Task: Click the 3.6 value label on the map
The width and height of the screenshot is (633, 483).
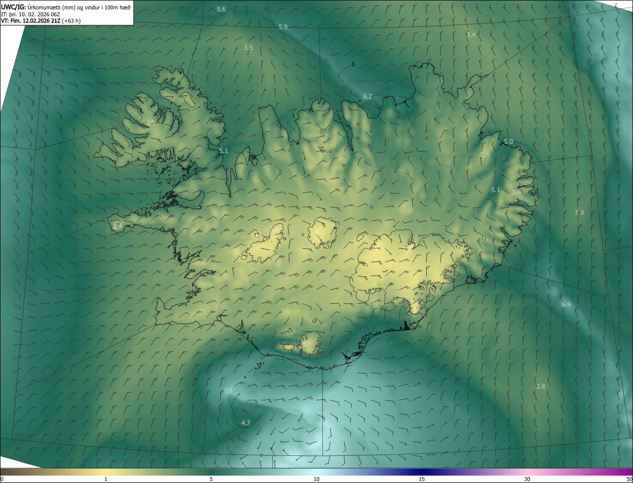Action: point(248,47)
